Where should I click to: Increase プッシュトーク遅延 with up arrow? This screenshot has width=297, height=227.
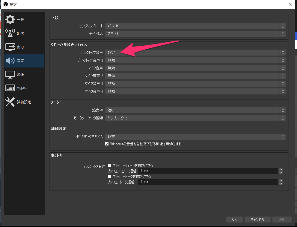(281, 181)
